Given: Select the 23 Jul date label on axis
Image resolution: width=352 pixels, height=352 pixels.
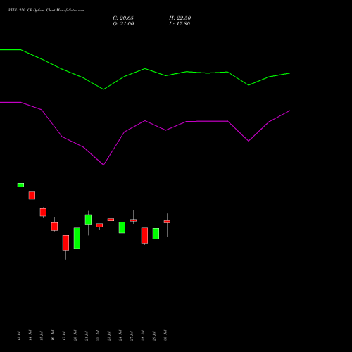Looking at the screenshot, I should 109,336.
